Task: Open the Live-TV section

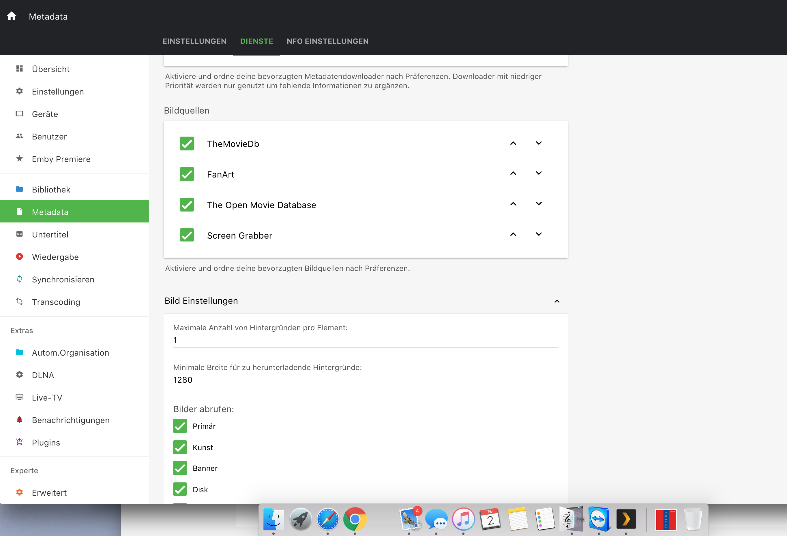Action: (74, 397)
